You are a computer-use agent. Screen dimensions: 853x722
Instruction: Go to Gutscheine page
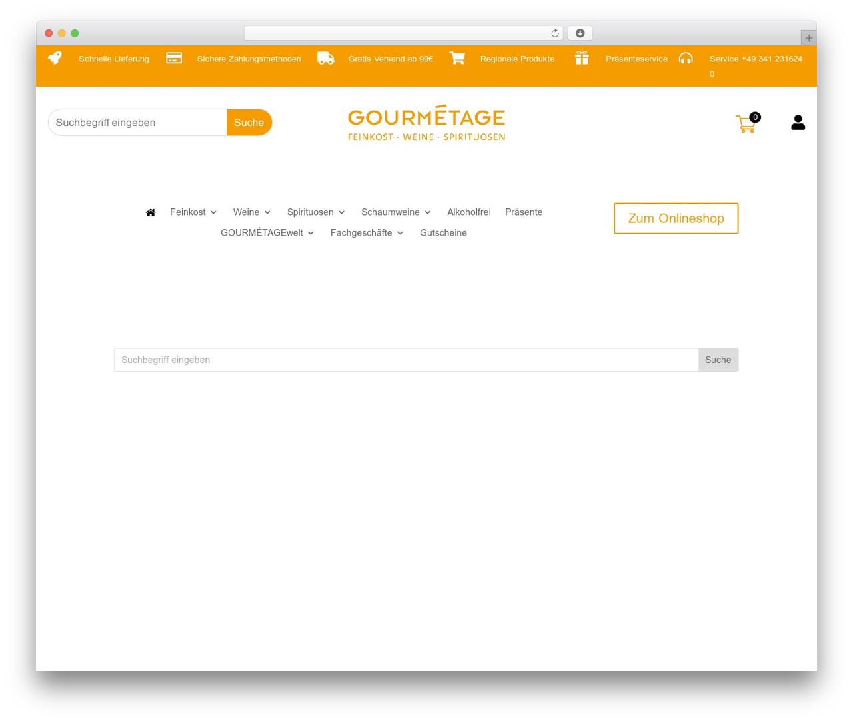coord(443,233)
